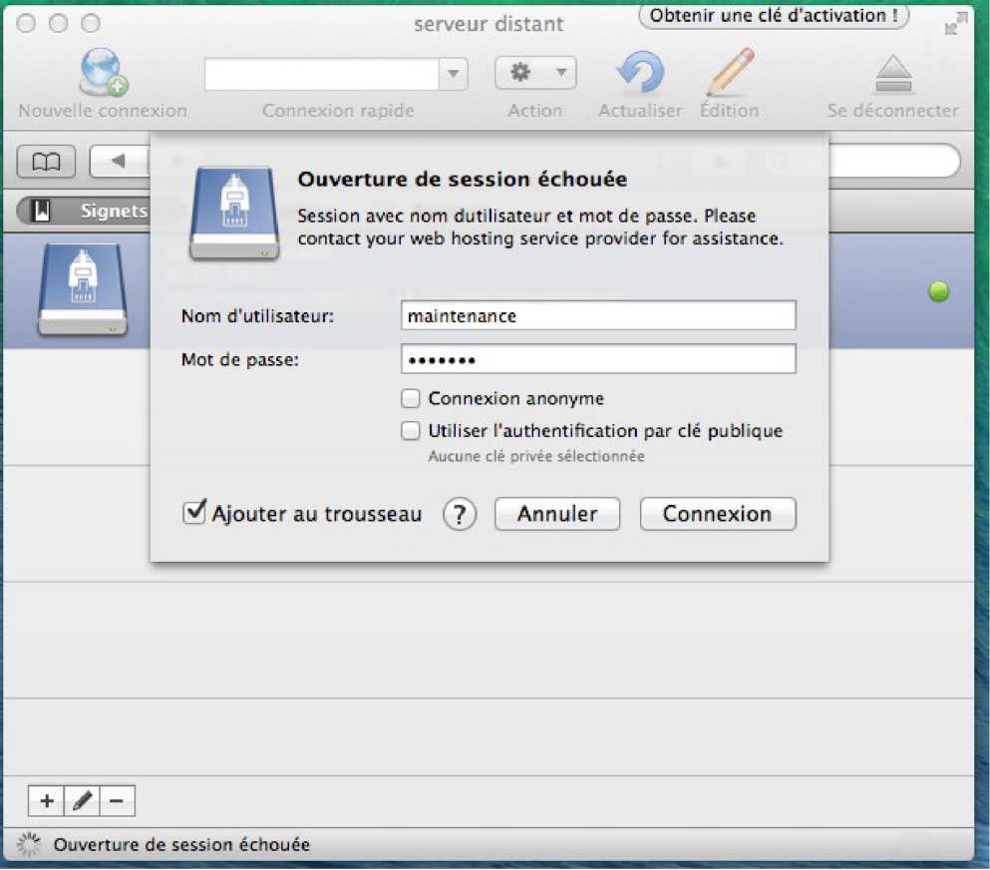Click the Se déconnecter eject icon
Viewport: 990px width, 870px height.
point(892,75)
